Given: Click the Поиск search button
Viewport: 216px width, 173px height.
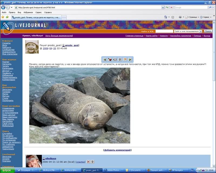Looking at the screenshot, I should pyautogui.click(x=208, y=31).
